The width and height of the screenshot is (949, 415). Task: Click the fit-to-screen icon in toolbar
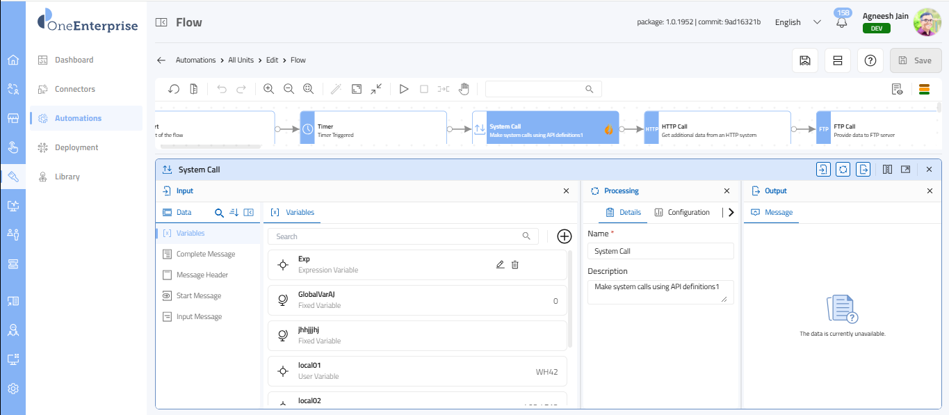(x=356, y=89)
